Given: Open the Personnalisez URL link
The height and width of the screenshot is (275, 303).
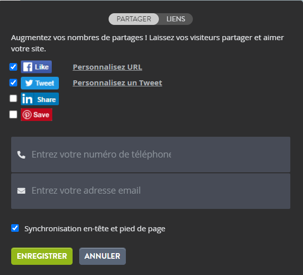Looking at the screenshot, I should tap(108, 67).
